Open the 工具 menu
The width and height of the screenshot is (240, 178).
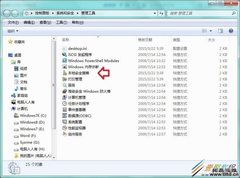pos(60,22)
